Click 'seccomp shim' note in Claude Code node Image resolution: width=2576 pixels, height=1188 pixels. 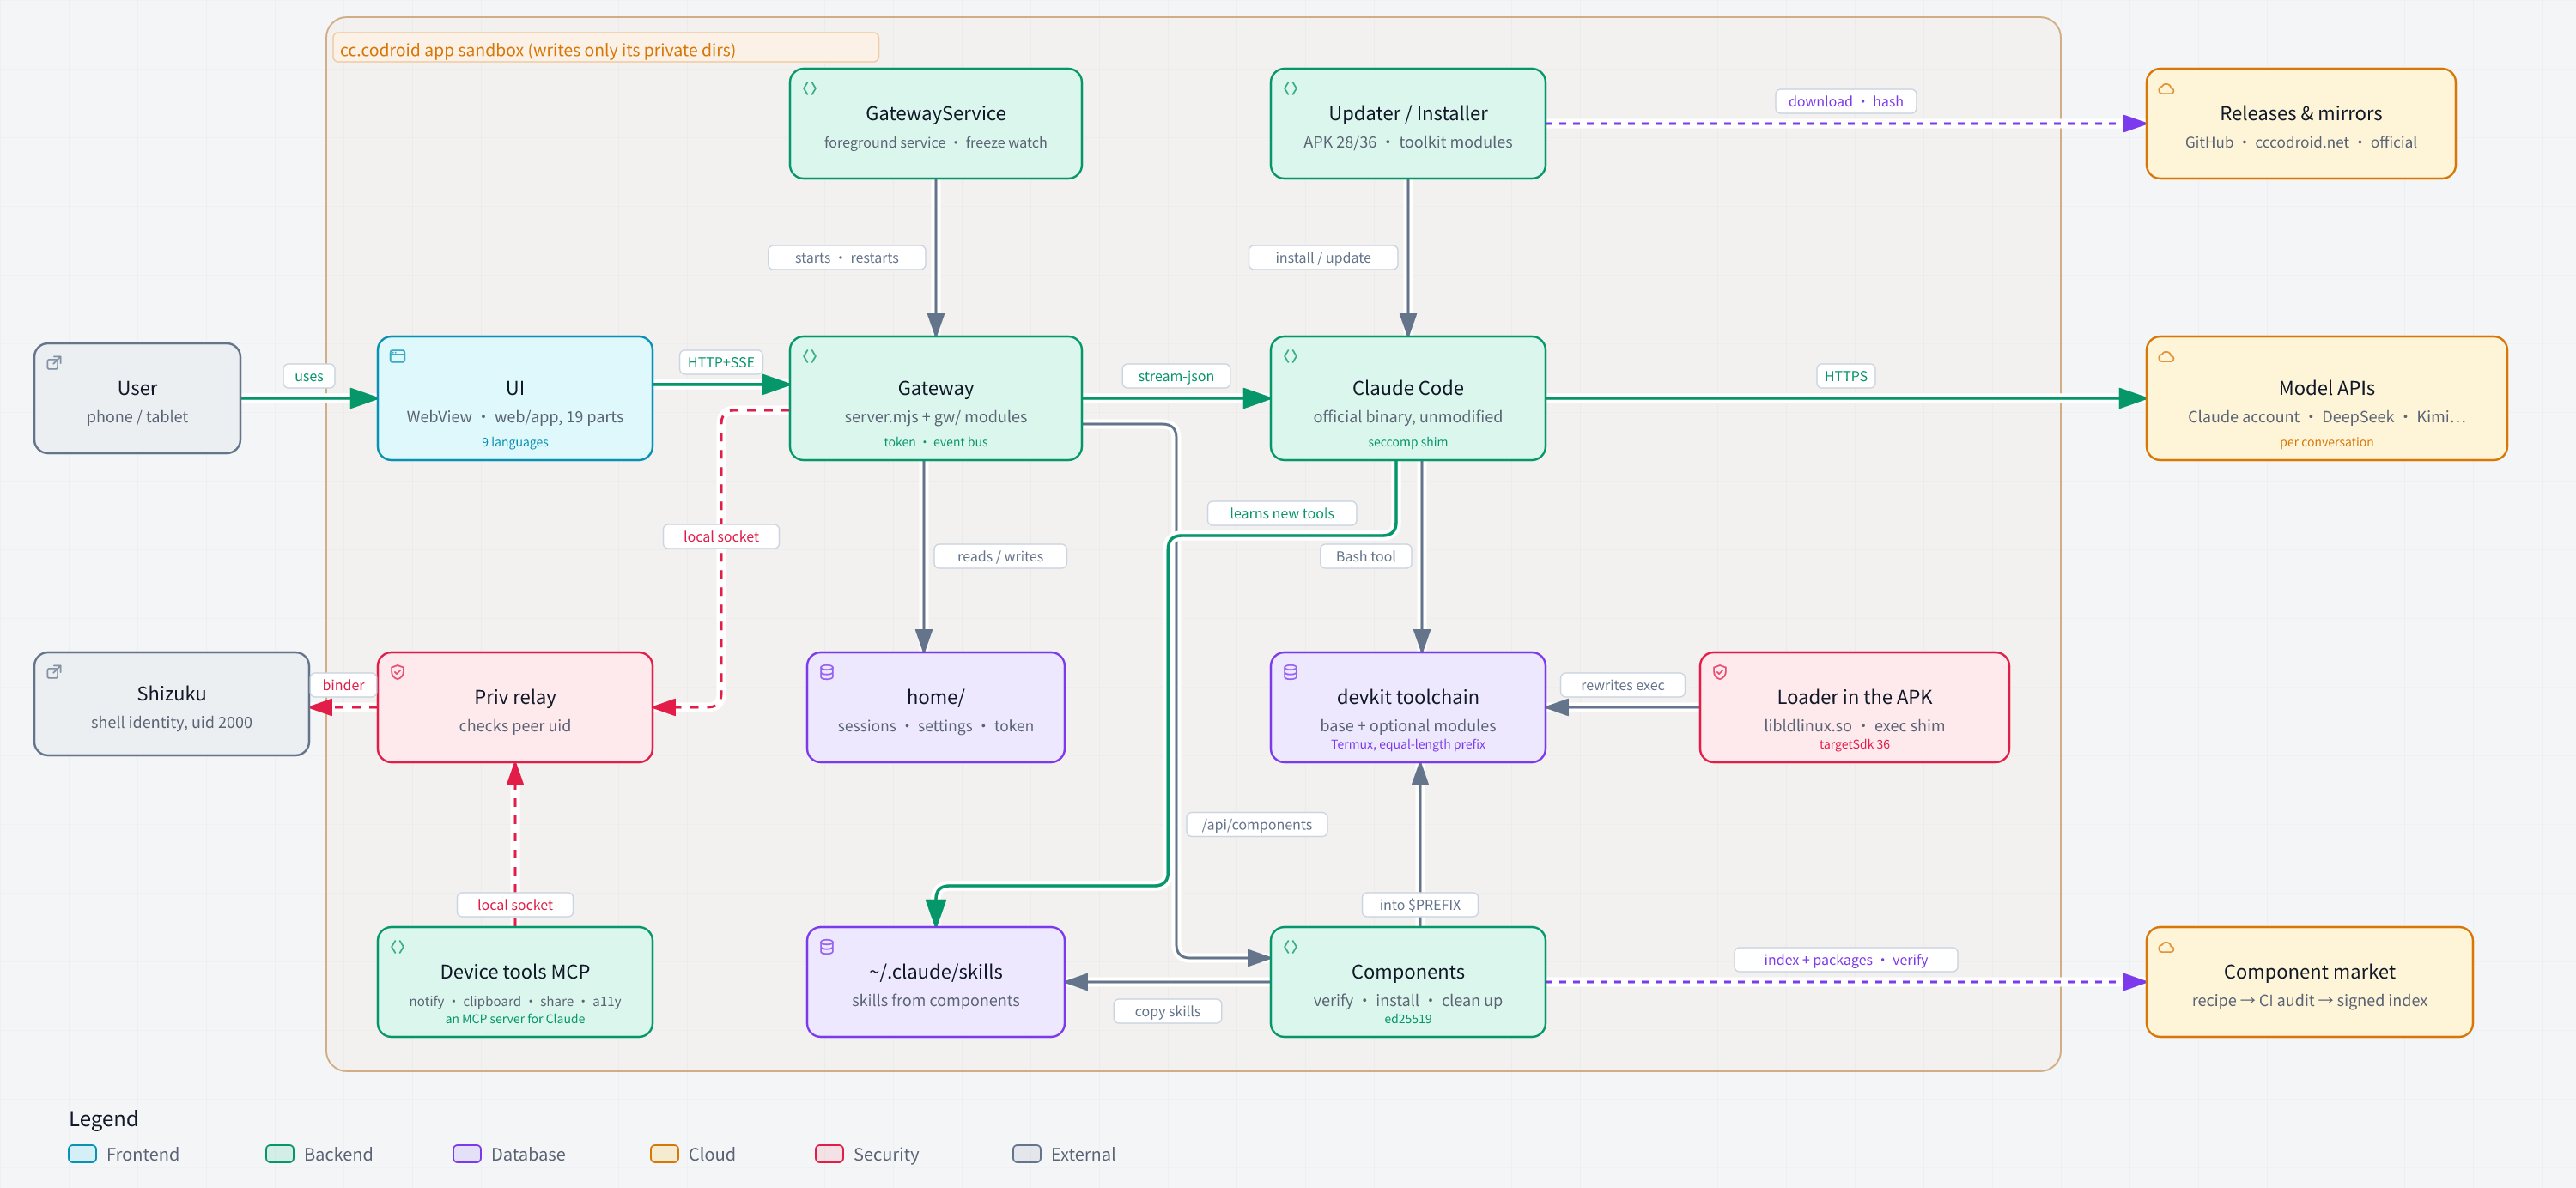point(1408,442)
